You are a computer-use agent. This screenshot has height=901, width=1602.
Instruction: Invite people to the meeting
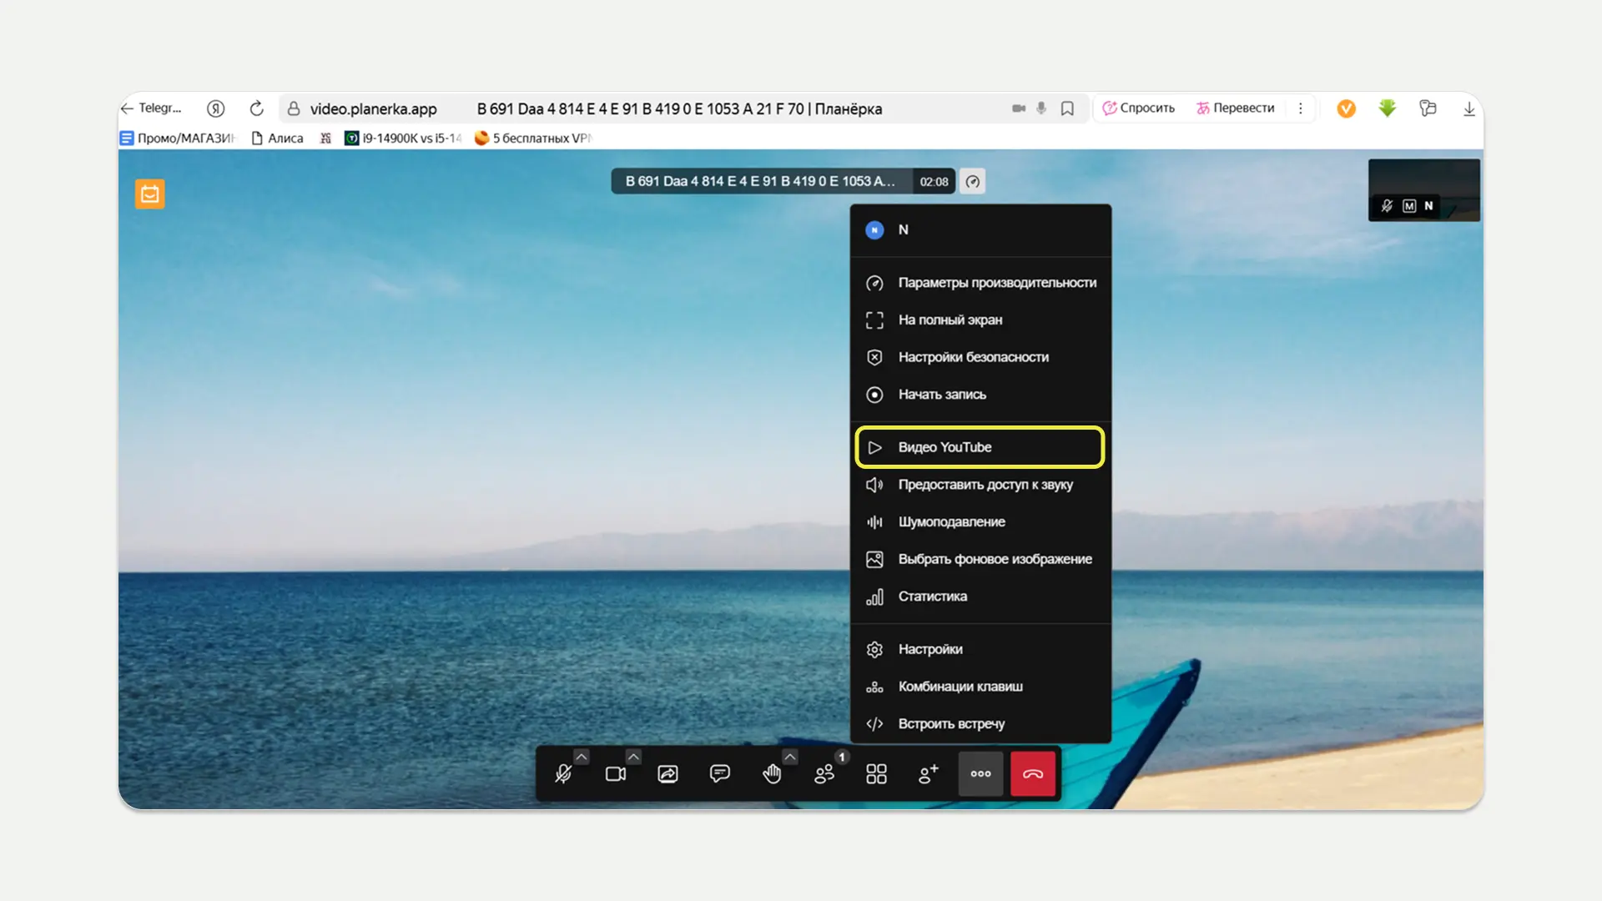(x=928, y=774)
